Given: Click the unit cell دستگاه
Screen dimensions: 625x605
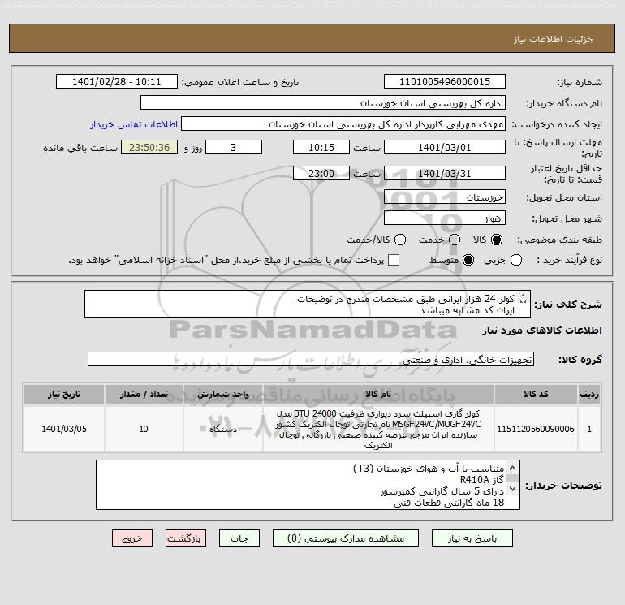Looking at the screenshot, I should tap(223, 429).
